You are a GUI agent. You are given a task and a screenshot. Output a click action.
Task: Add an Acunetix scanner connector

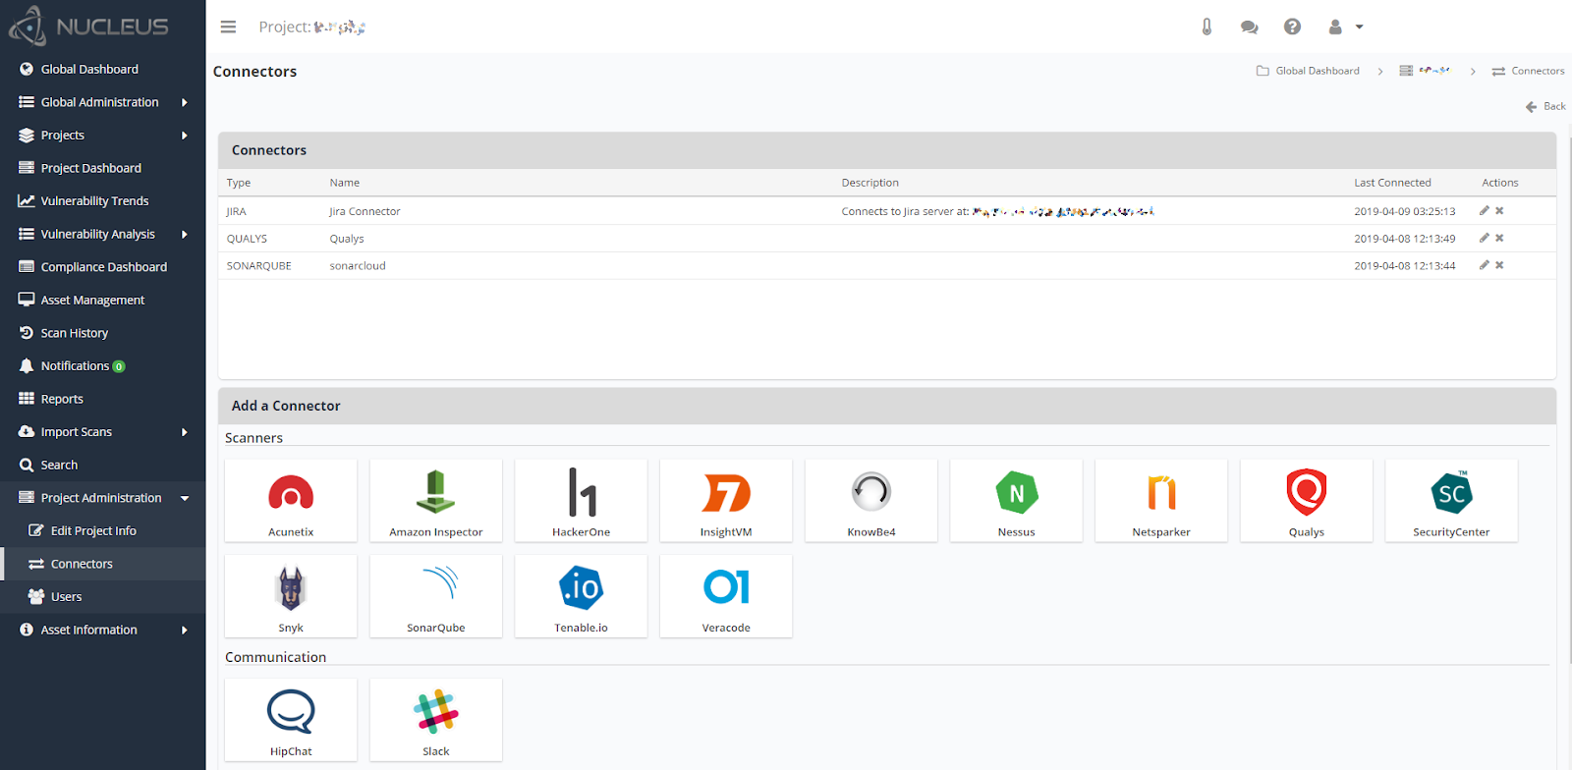[291, 501]
